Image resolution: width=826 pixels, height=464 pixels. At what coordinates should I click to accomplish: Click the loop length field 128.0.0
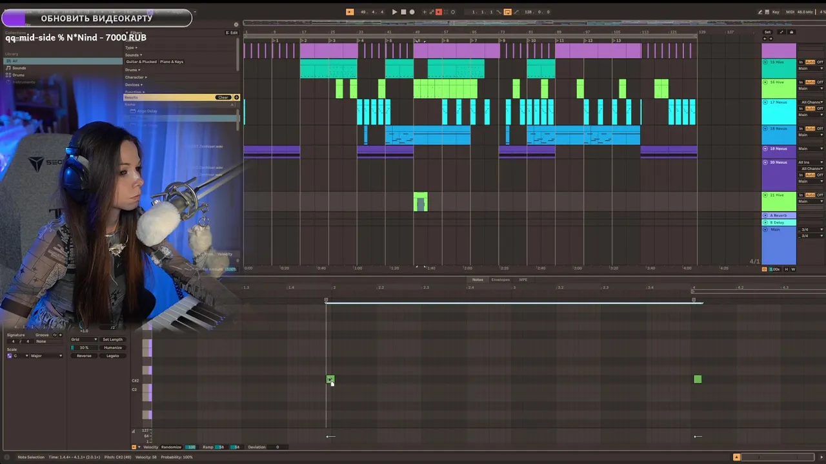[x=537, y=12]
